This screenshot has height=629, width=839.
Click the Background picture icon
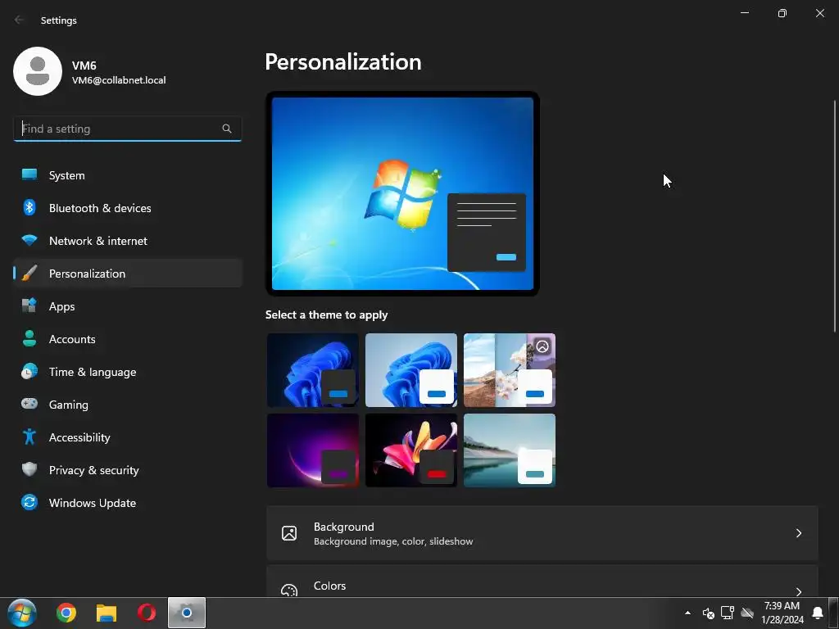(x=289, y=533)
